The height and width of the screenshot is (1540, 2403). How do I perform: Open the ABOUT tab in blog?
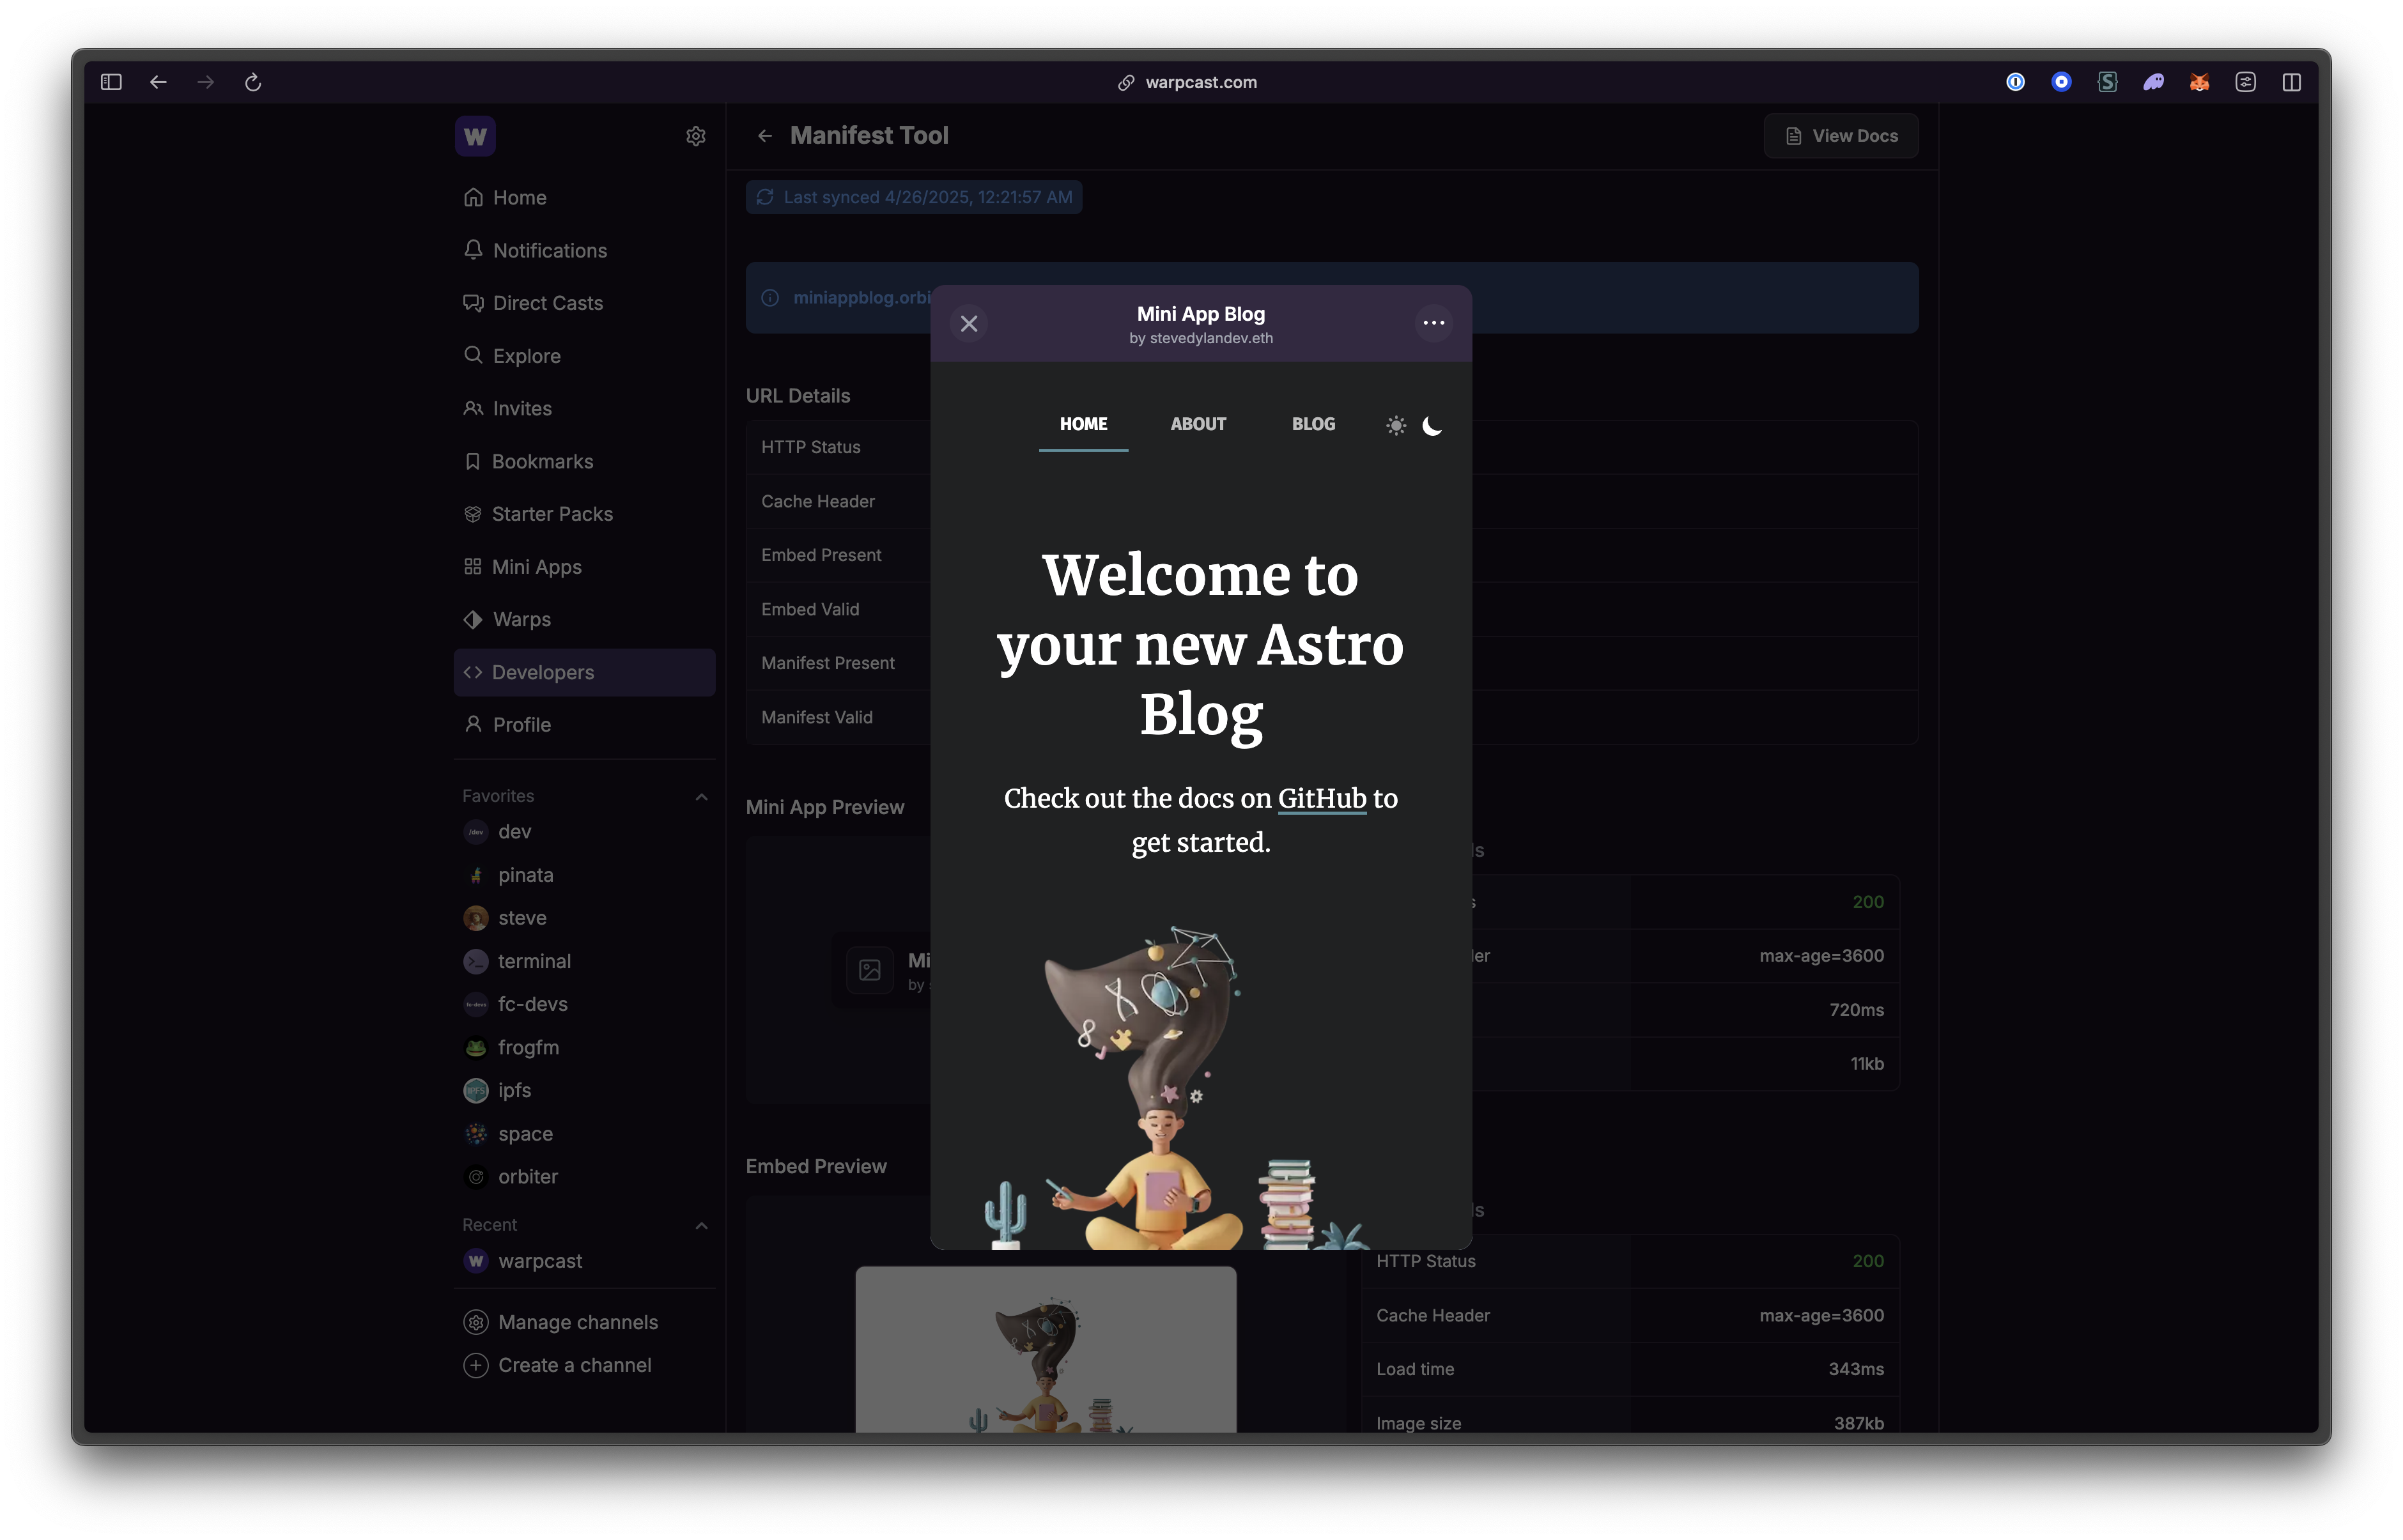1198,424
